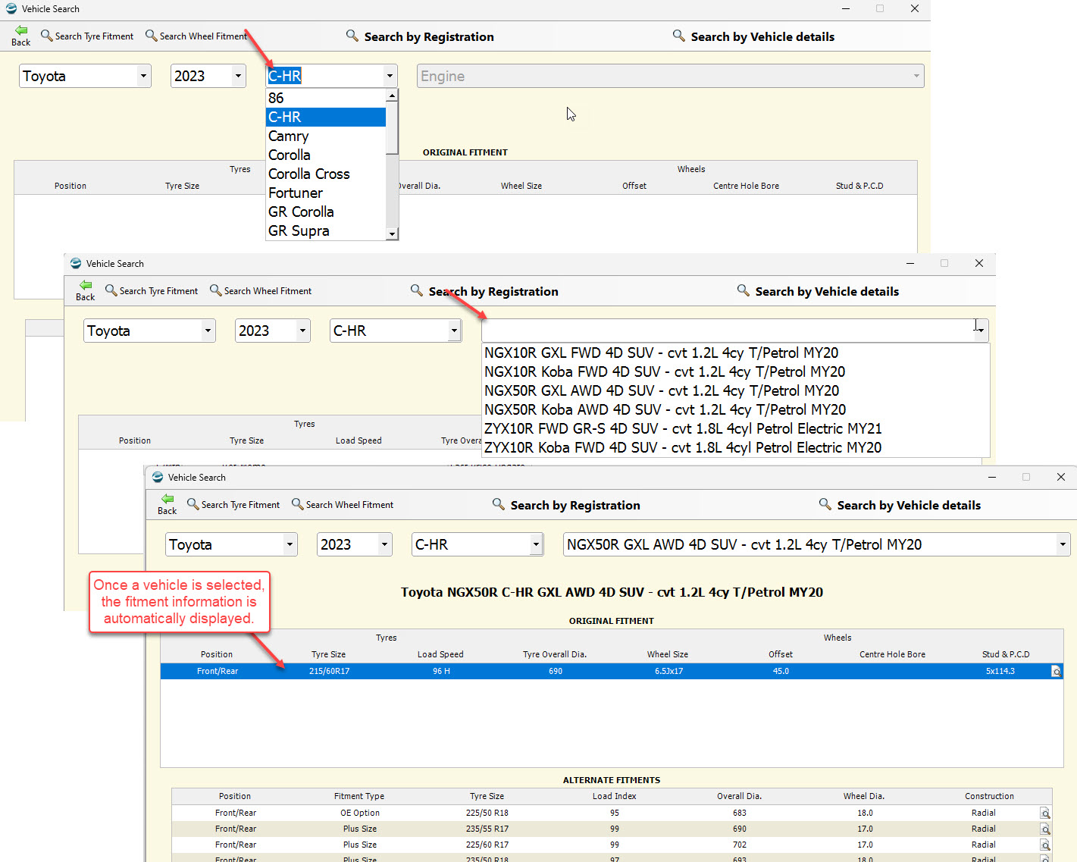This screenshot has height=862, width=1077.
Task: Expand Toyota make dropdown in top window
Action: [x=143, y=76]
